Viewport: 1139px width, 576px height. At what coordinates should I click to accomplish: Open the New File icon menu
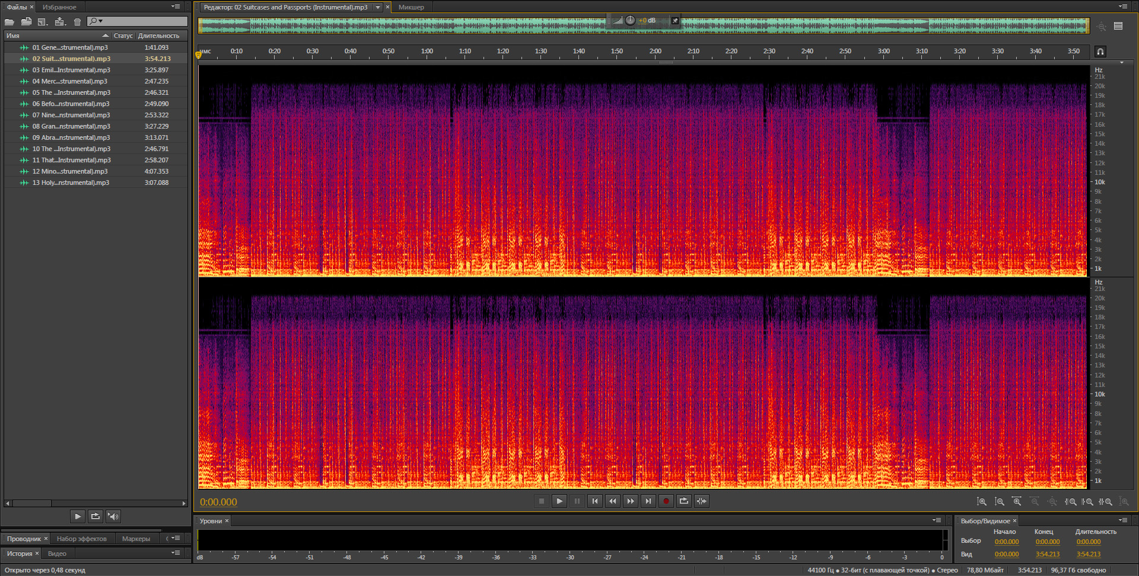[x=43, y=22]
